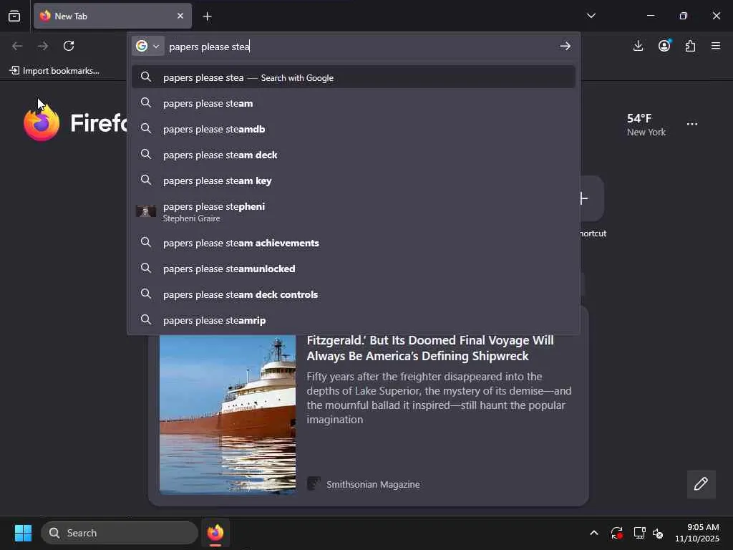Screen dimensions: 733x550
Task: Open the clock showing 9:05 AM
Action: click(697, 533)
